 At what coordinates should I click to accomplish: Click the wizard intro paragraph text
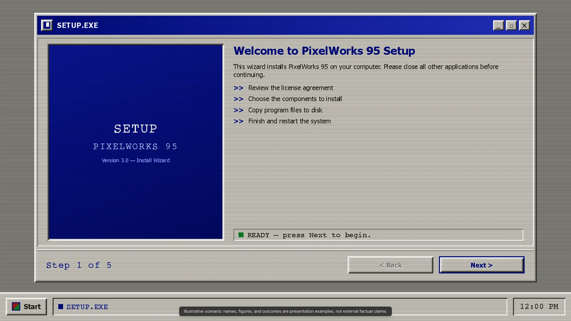366,70
